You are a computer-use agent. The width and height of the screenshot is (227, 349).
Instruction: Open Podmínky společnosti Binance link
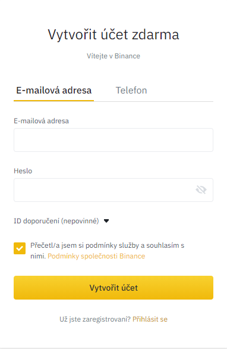[96, 256]
